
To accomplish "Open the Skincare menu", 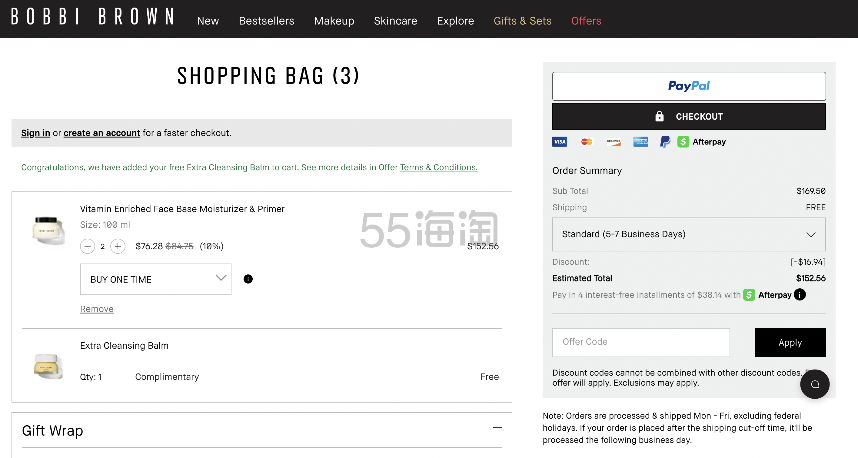I will [x=395, y=21].
